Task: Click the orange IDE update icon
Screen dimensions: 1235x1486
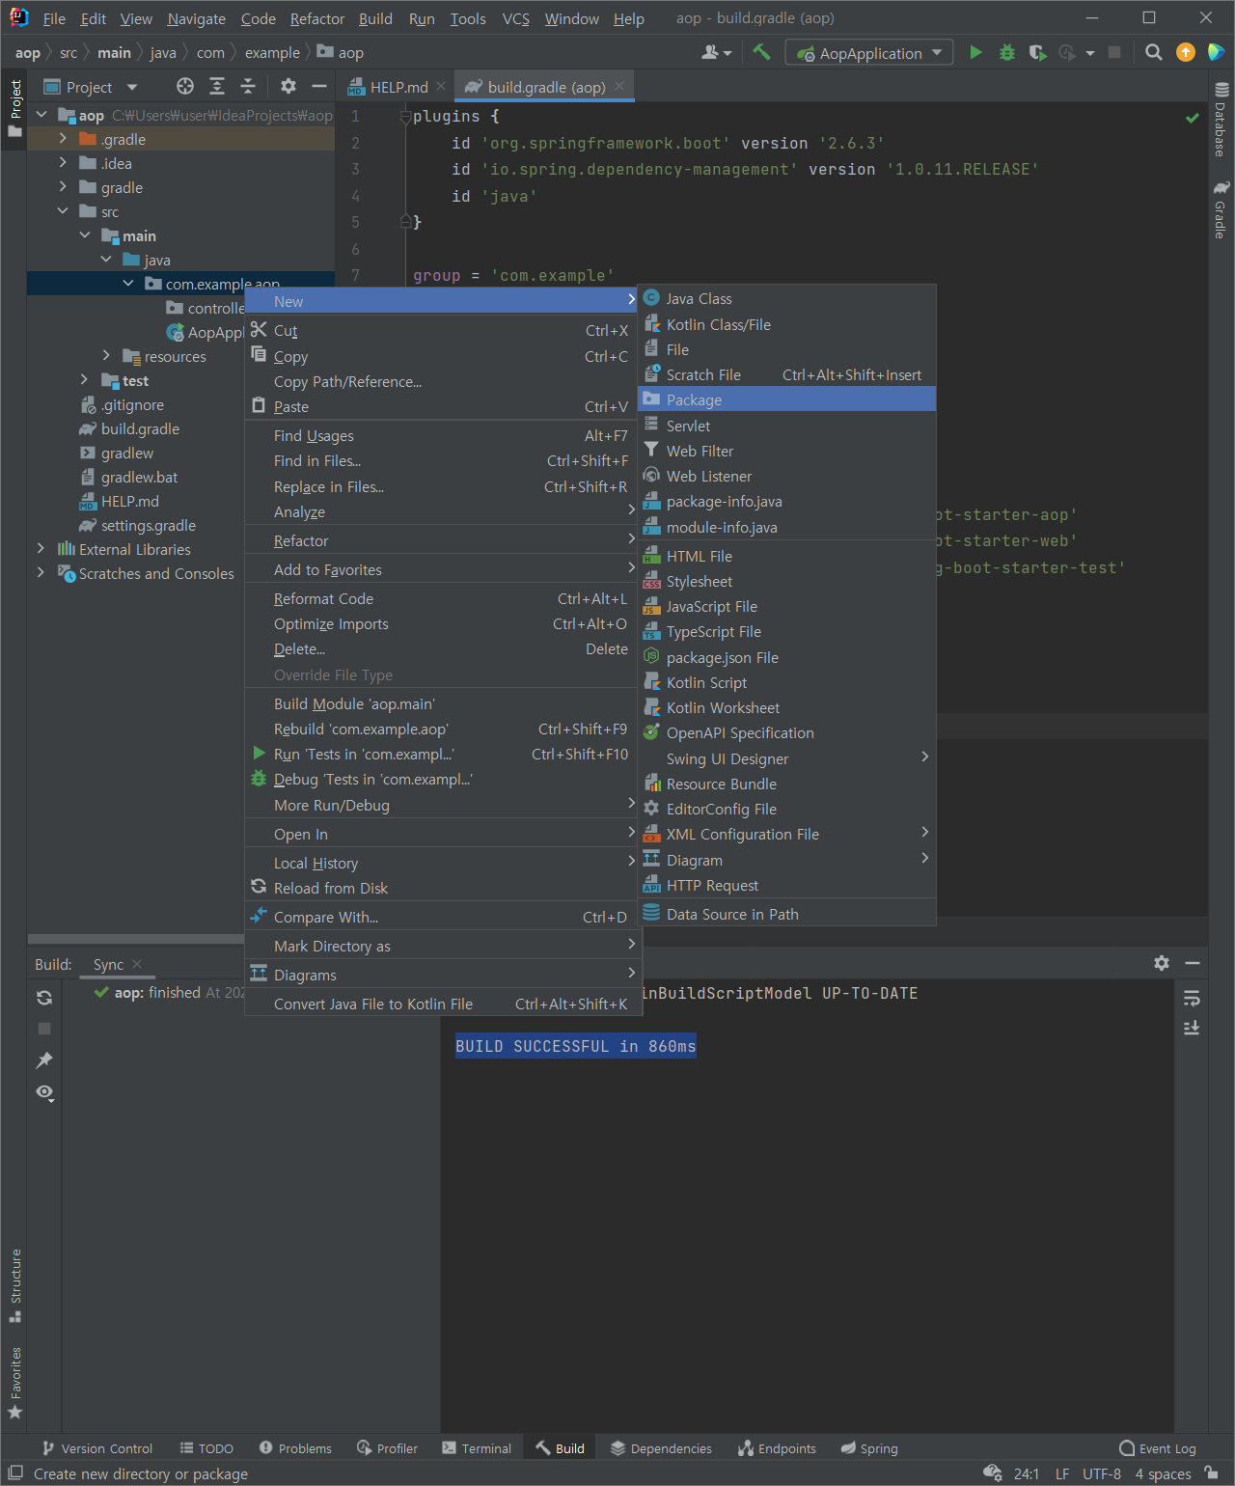Action: point(1186,52)
